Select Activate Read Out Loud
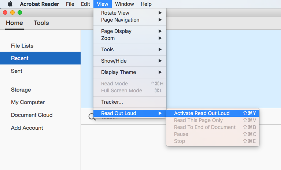Viewport: 281px width, 170px height. tap(202, 113)
